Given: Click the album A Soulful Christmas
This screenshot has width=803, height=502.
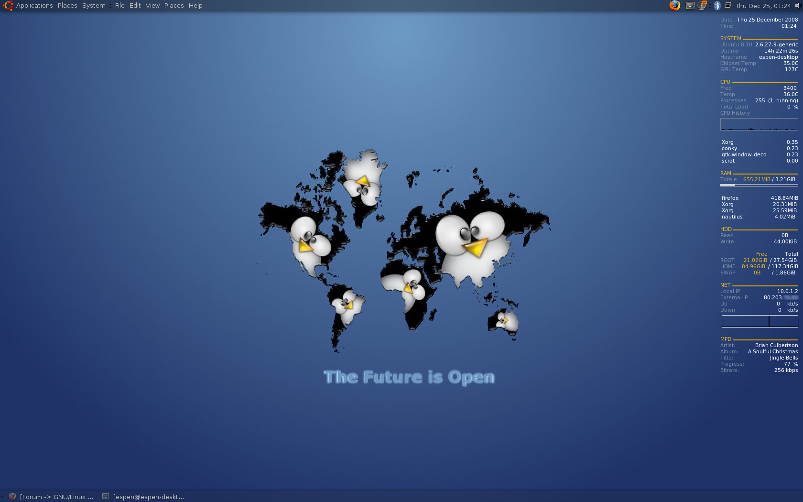Looking at the screenshot, I should tap(773, 351).
